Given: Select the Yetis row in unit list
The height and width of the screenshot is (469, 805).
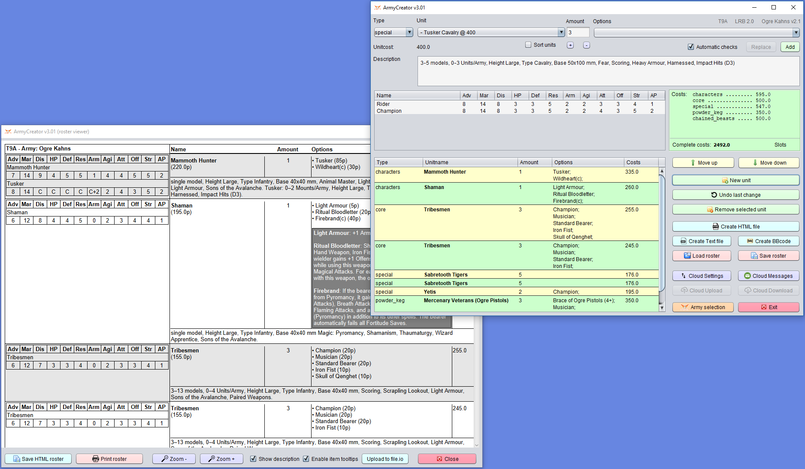Looking at the screenshot, I should click(430, 292).
